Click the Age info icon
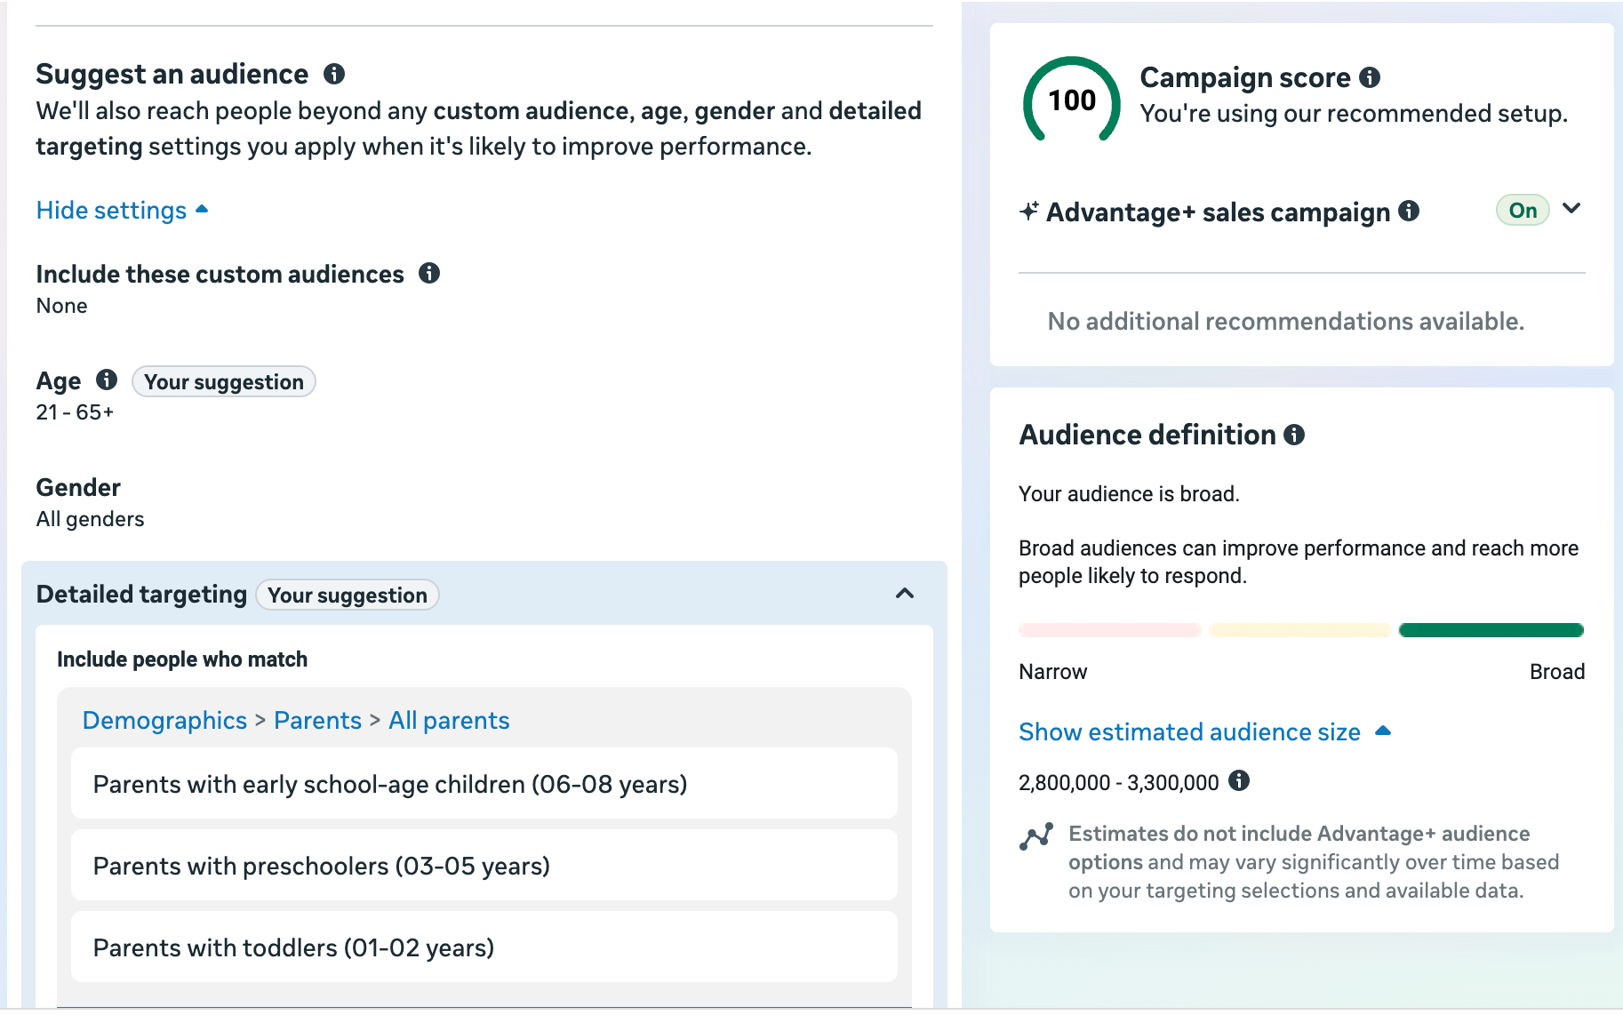 coord(107,380)
